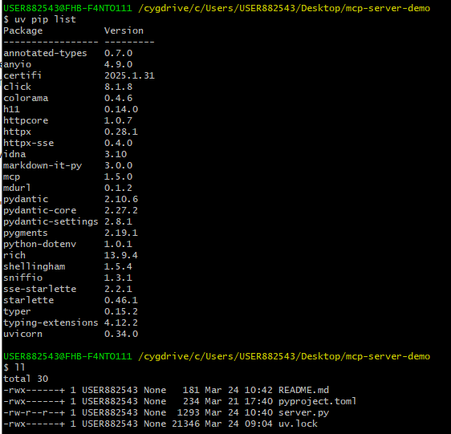Click the pydantic-settings package name
The width and height of the screenshot is (451, 434).
51,221
